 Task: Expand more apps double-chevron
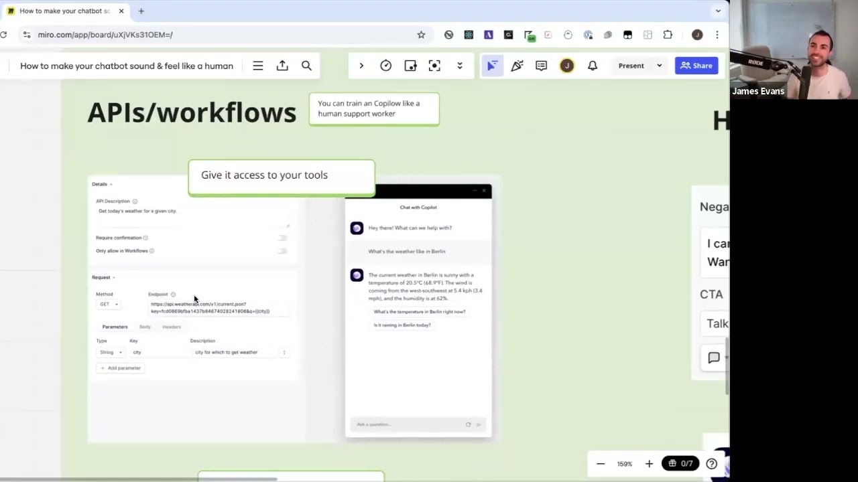459,66
